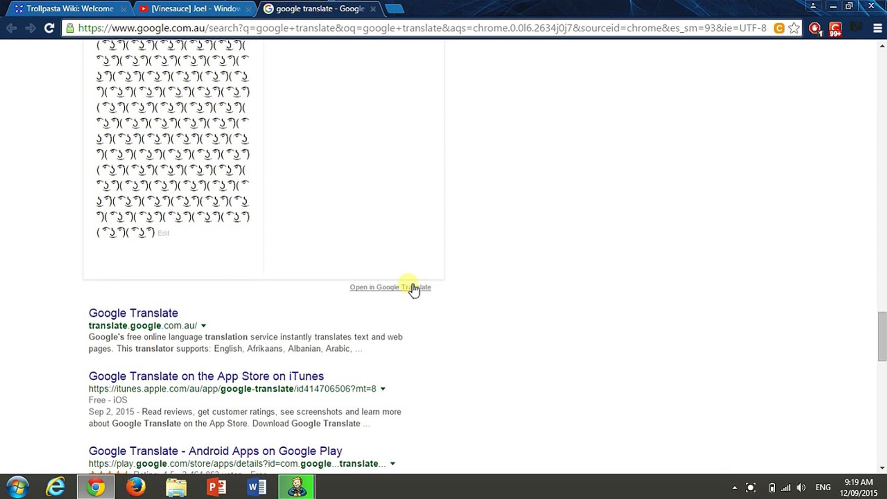The width and height of the screenshot is (887, 499).
Task: Click the volume speaker tray icon
Action: [801, 487]
